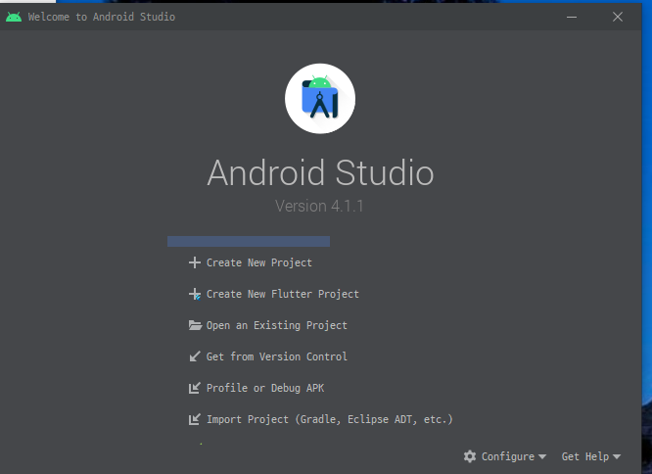Click the folder icon for Open an Existing Project
This screenshot has width=652, height=474.
[195, 325]
